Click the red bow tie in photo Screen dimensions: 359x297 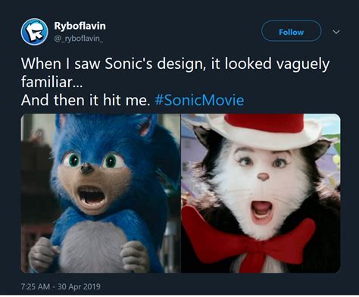pos(248,239)
